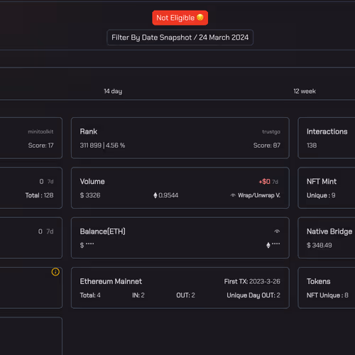The image size is (355, 355).
Task: Click the NFT Mint card
Action: 327,188
